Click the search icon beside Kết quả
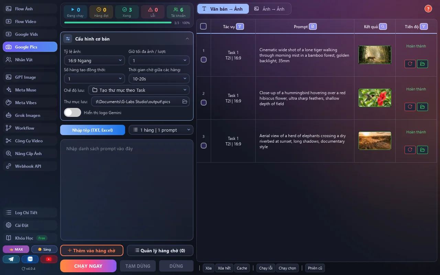This screenshot has width=440, height=275. pyautogui.click(x=383, y=26)
